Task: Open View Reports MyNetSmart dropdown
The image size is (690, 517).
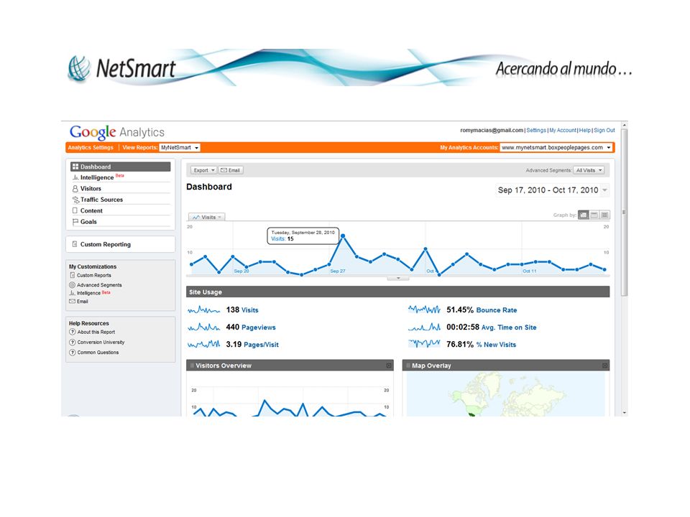Action: tap(180, 148)
